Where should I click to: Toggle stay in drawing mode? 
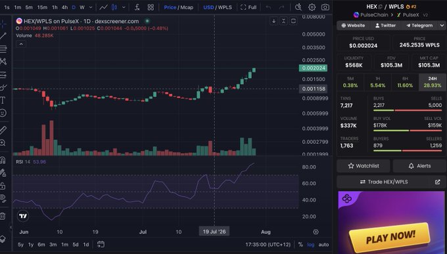(3, 173)
